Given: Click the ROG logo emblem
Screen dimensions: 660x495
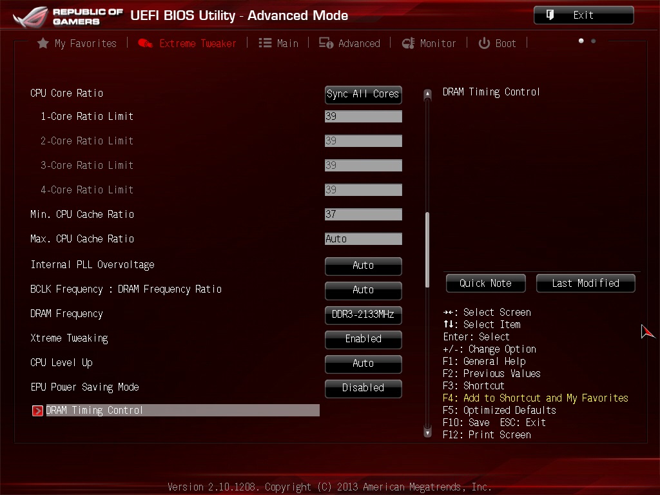Looking at the screenshot, I should (30, 16).
